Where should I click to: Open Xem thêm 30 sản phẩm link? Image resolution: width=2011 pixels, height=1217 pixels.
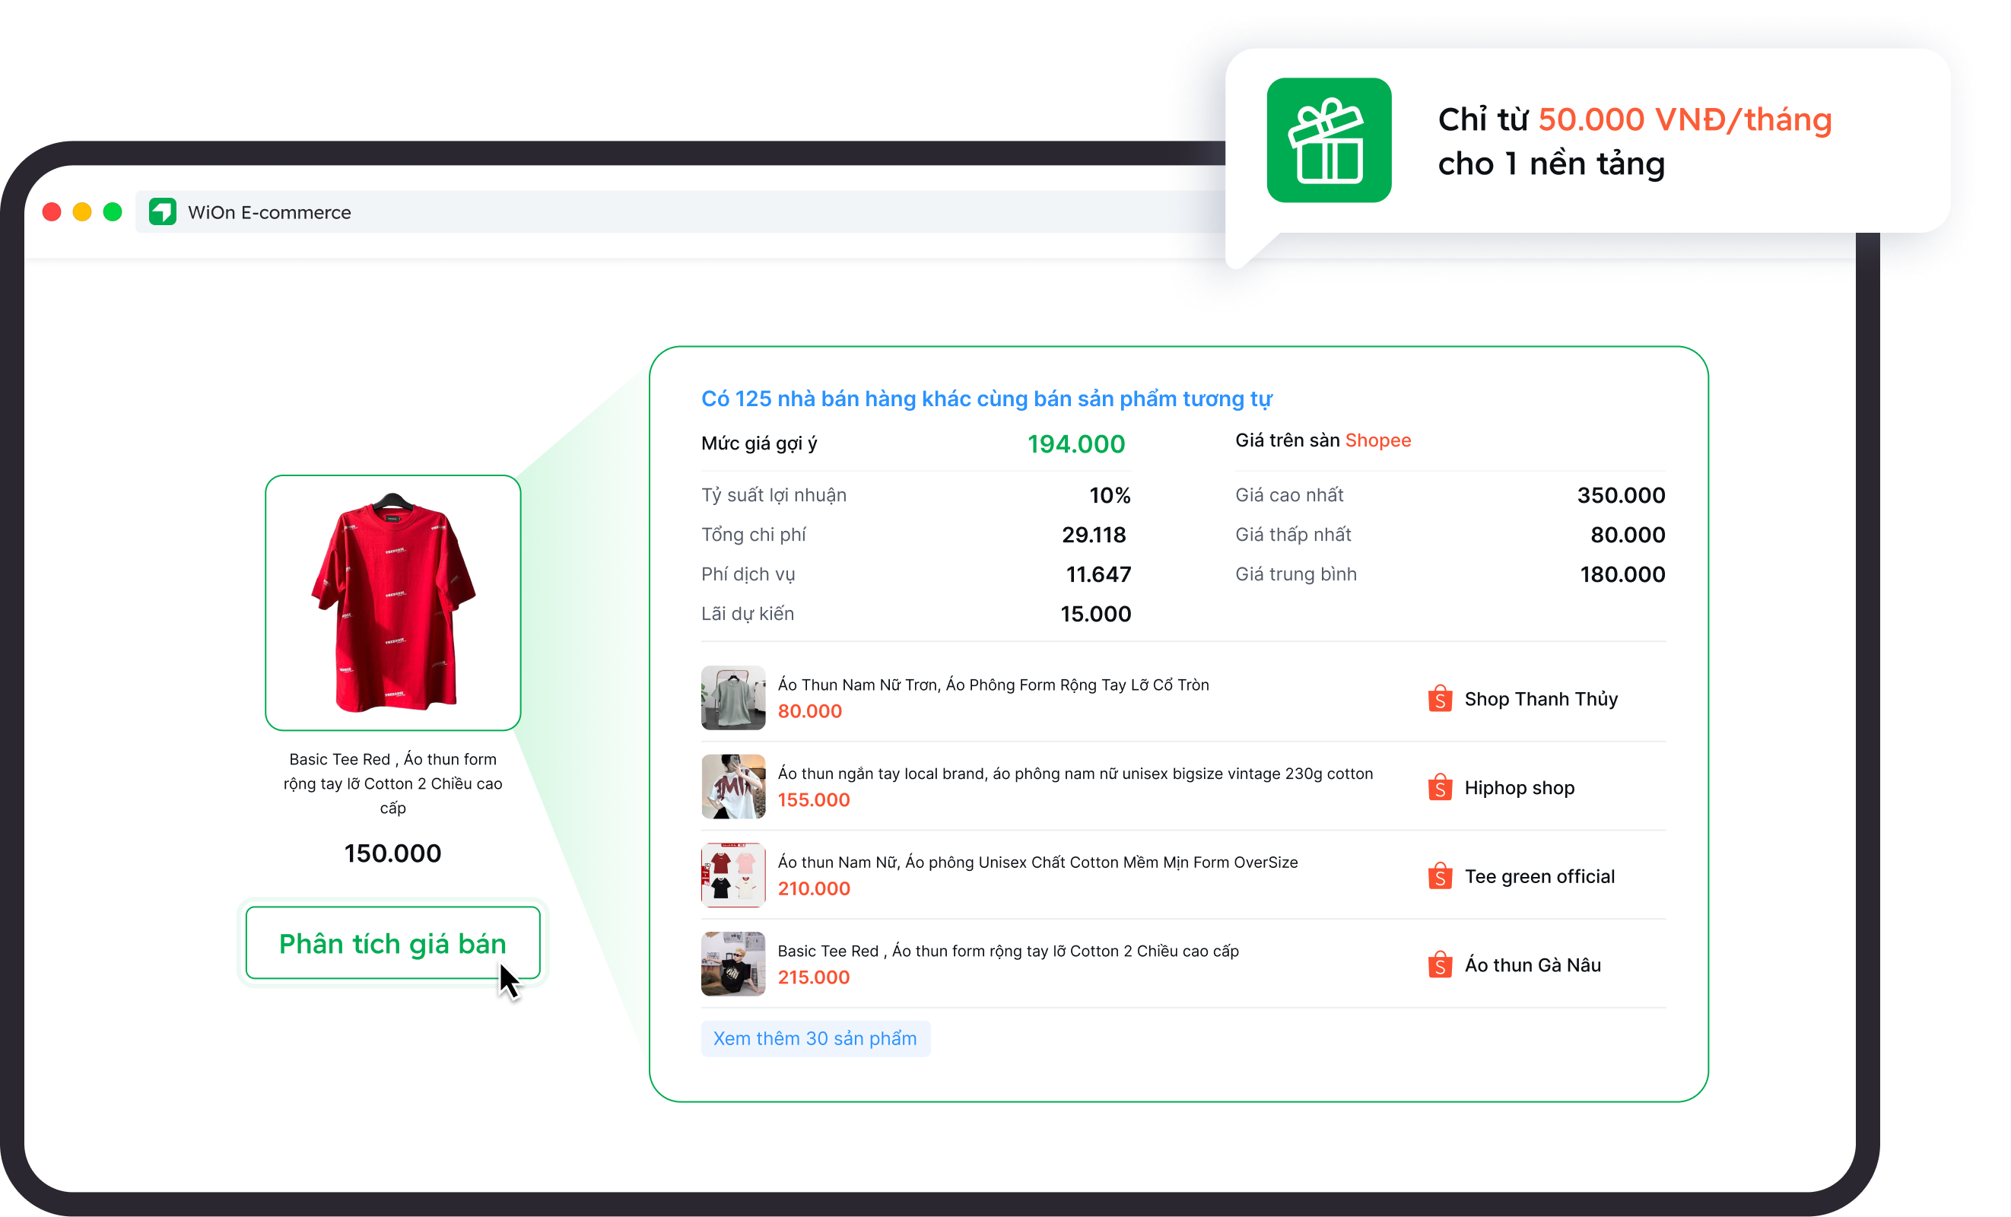[815, 1038]
